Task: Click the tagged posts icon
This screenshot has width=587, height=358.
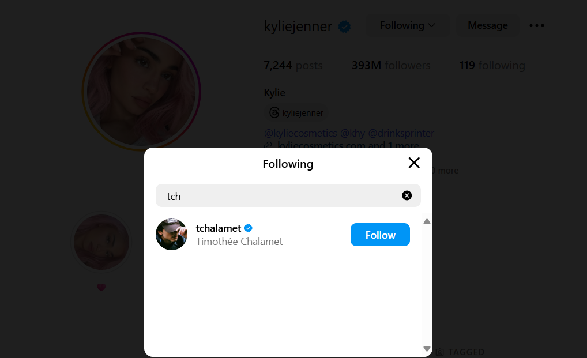Action: [x=440, y=352]
